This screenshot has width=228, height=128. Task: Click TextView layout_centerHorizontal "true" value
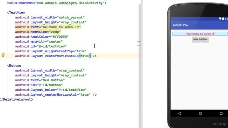pyautogui.click(x=85, y=56)
